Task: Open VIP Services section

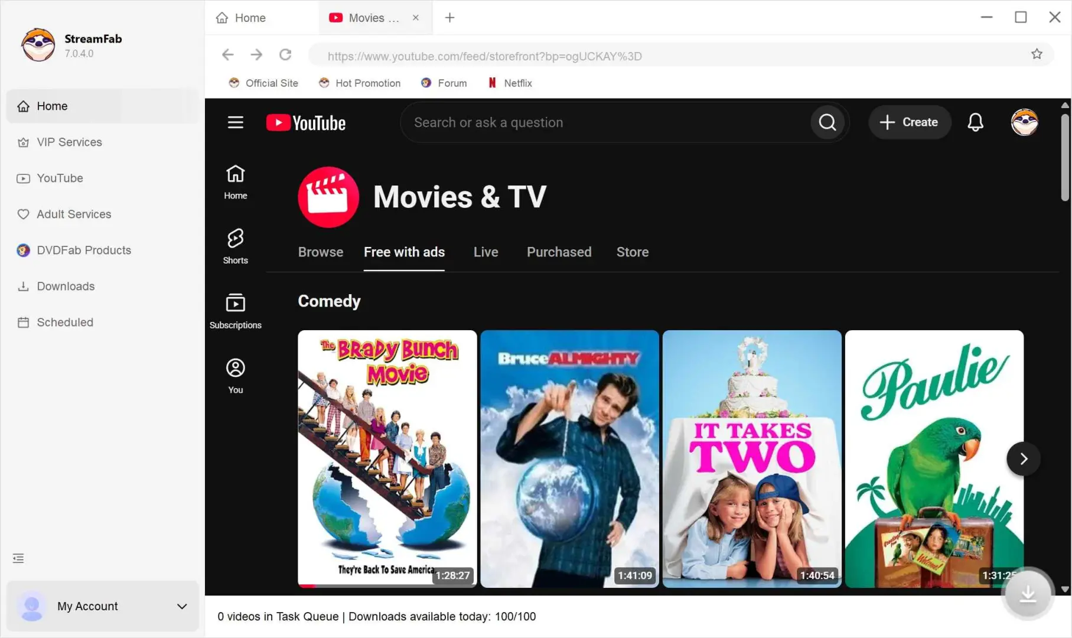Action: [103, 142]
